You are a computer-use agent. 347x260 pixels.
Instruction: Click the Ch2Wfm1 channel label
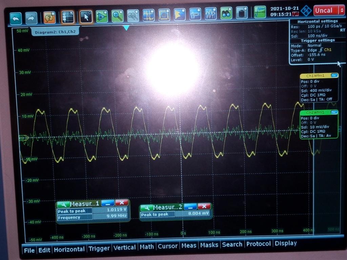315,112
